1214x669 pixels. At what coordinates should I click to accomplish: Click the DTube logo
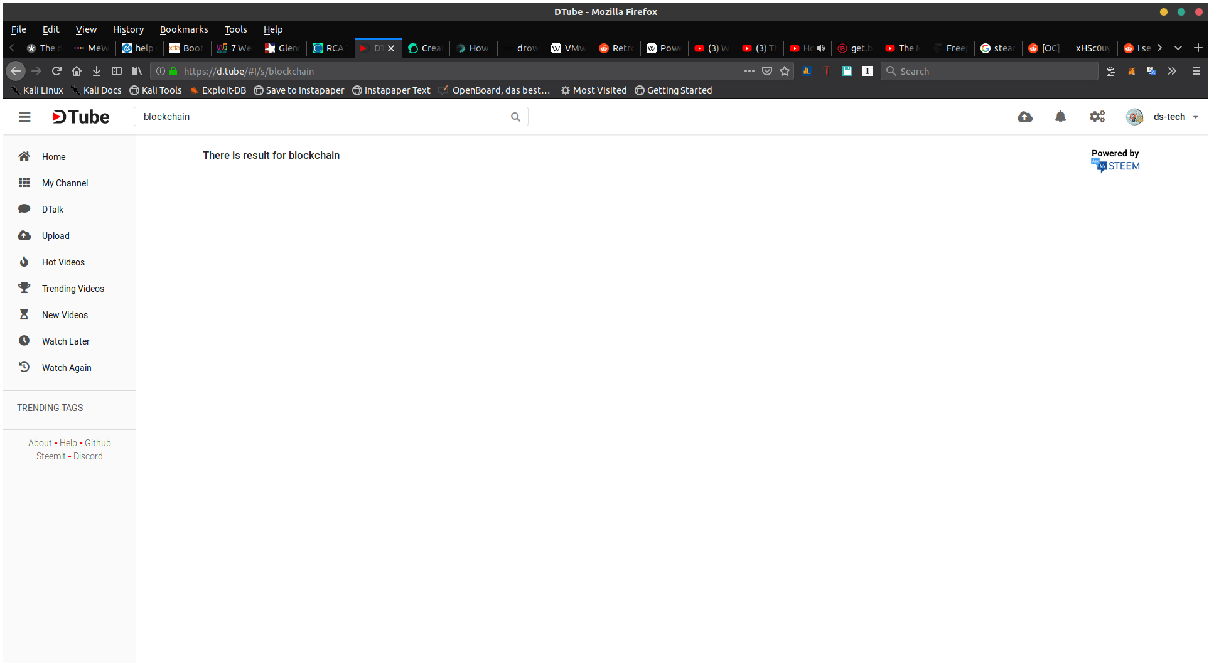point(80,117)
